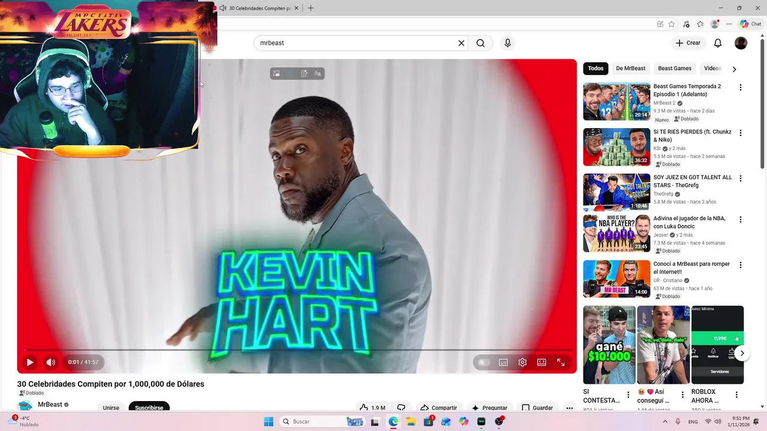Image resolution: width=767 pixels, height=431 pixels.
Task: Open the YouTube account avatar menu
Action: tap(741, 43)
